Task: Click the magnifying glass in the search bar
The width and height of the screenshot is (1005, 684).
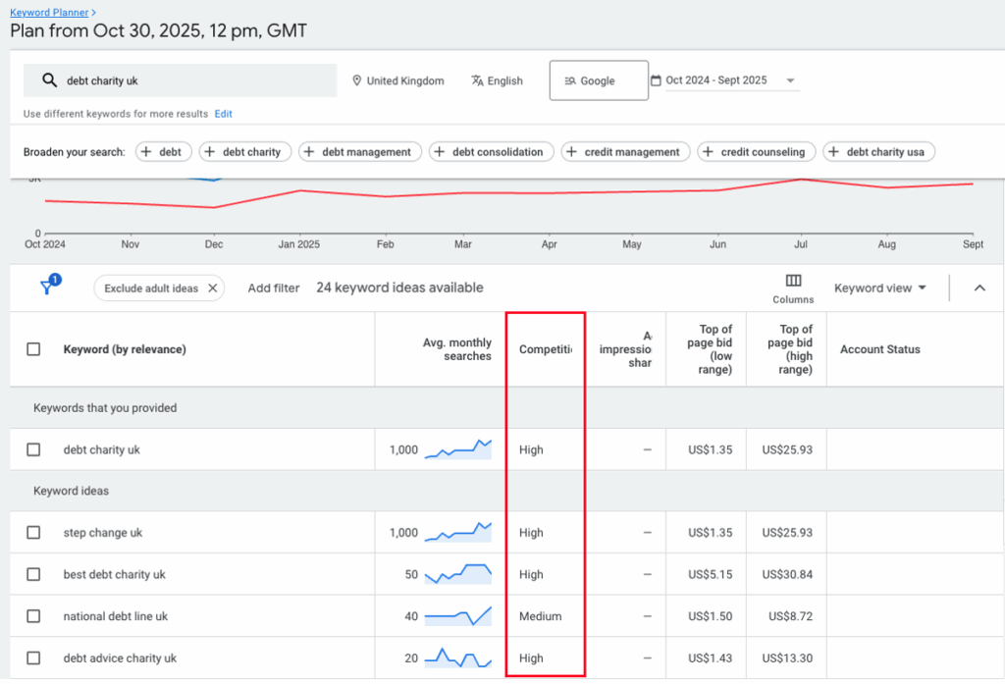Action: (x=51, y=79)
